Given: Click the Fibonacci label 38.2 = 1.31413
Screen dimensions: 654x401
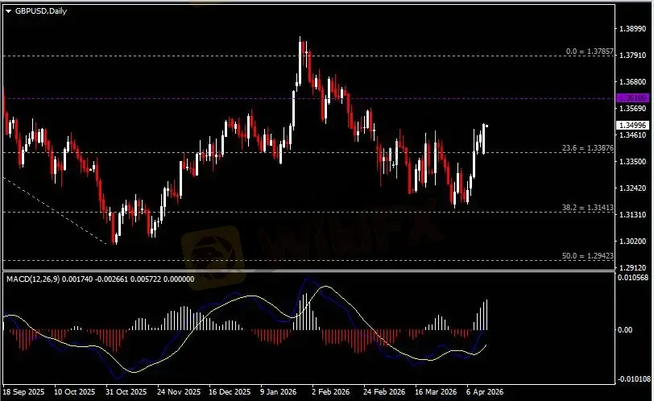Looking at the screenshot, I should (588, 208).
